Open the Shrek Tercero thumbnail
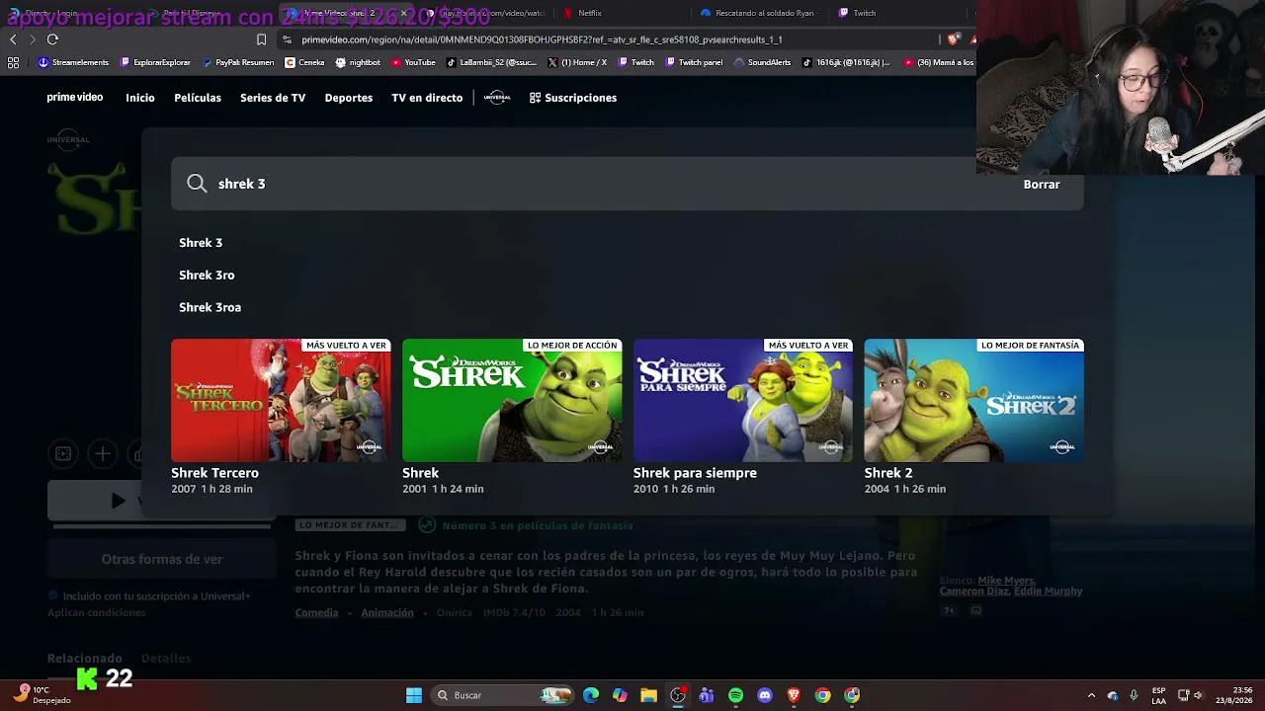 tap(281, 400)
